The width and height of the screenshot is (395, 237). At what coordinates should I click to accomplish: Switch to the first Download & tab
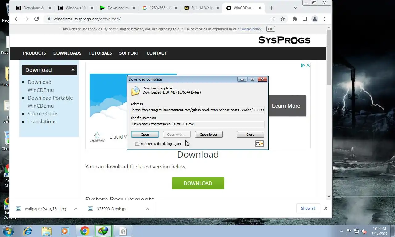coord(34,8)
